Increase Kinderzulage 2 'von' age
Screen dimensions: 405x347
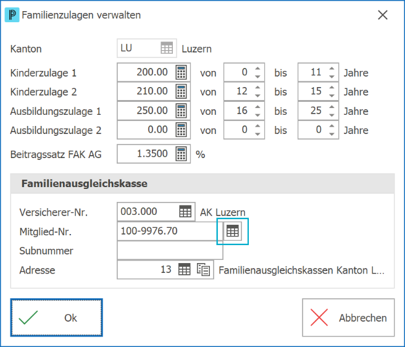[x=257, y=88]
